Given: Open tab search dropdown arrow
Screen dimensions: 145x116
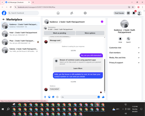Looking at the screenshot, I should tap(2, 2).
